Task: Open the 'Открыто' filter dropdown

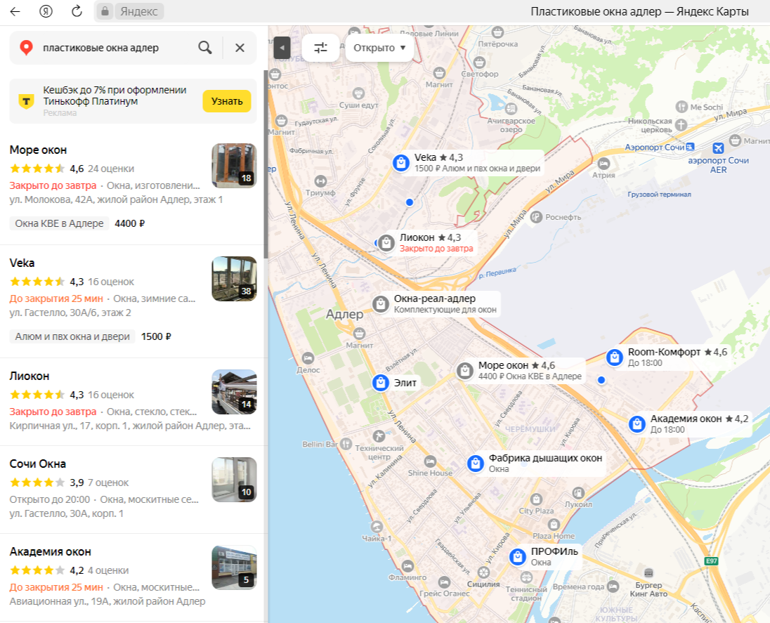Action: (x=379, y=48)
